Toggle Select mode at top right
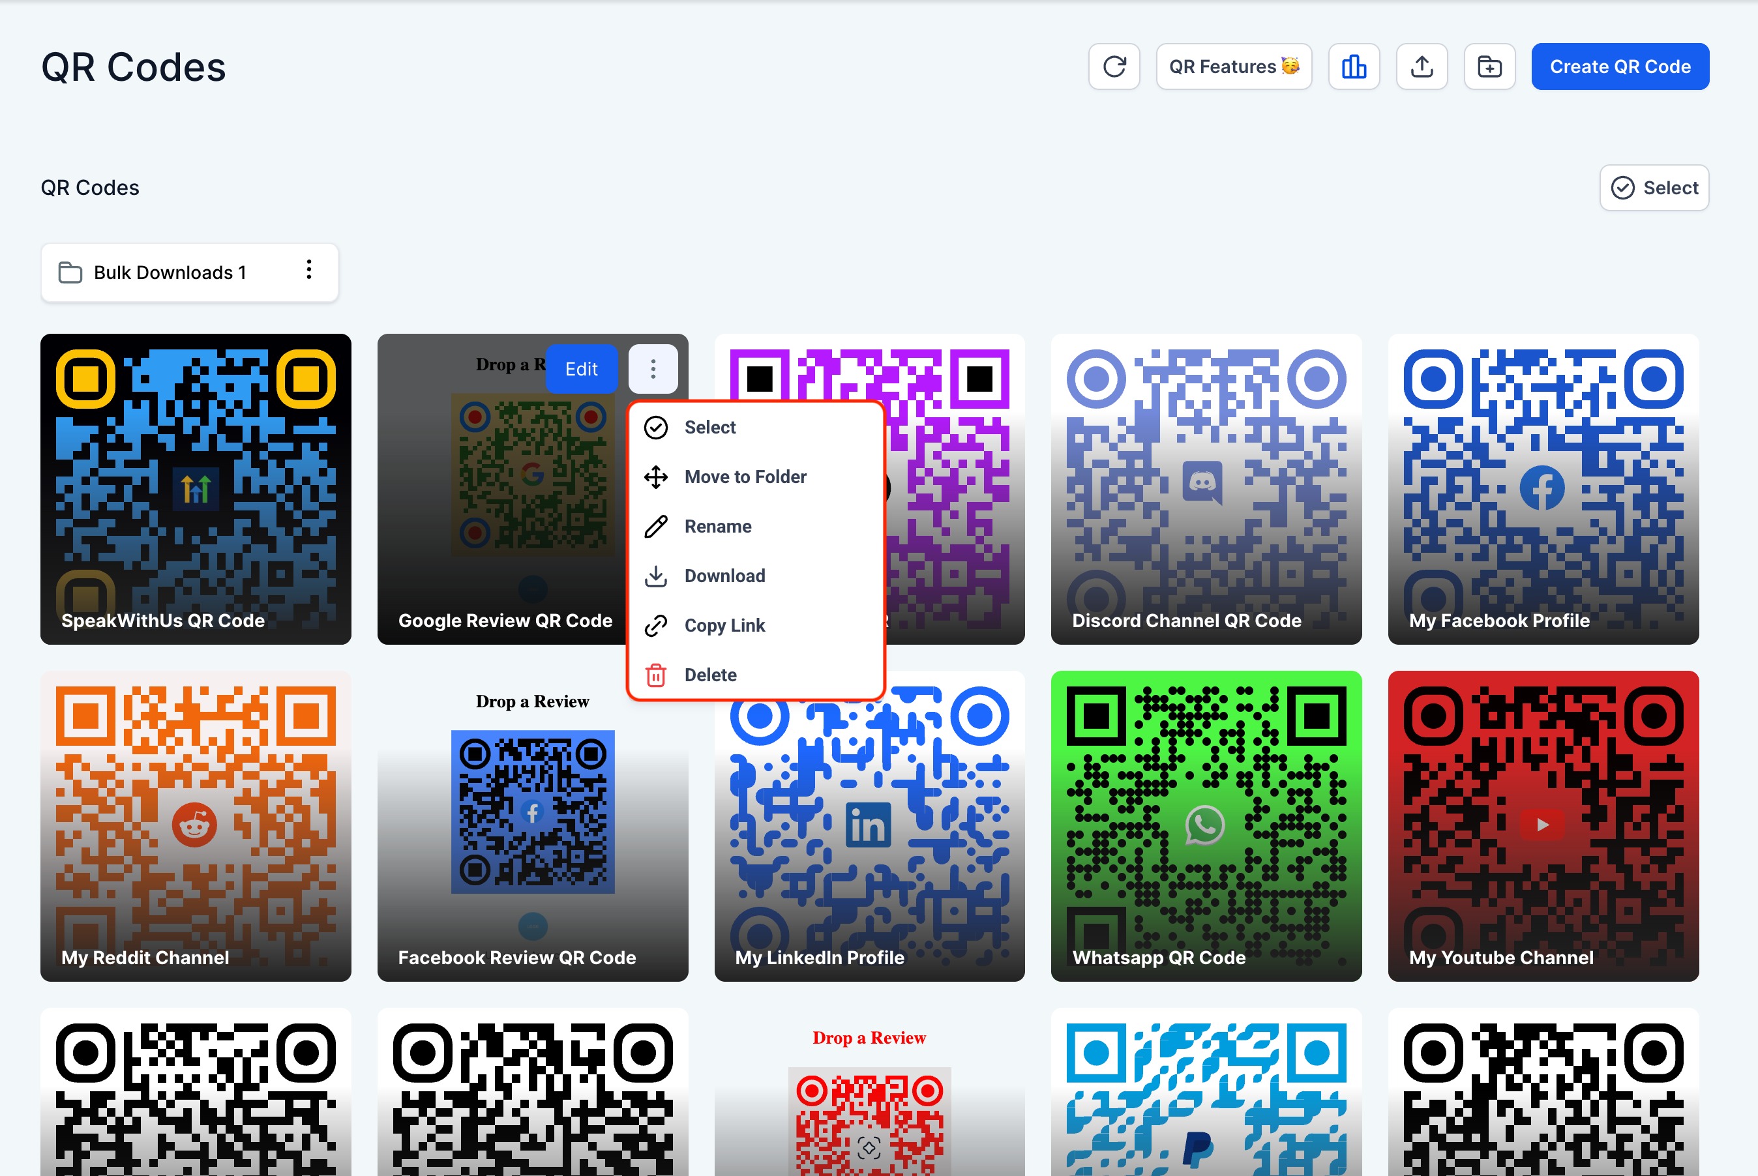This screenshot has height=1176, width=1758. tap(1654, 188)
